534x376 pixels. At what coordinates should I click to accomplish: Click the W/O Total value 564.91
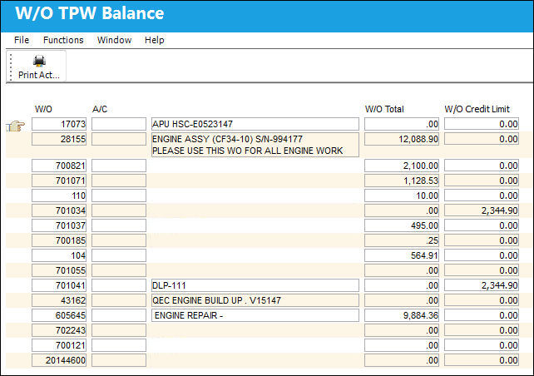click(402, 255)
